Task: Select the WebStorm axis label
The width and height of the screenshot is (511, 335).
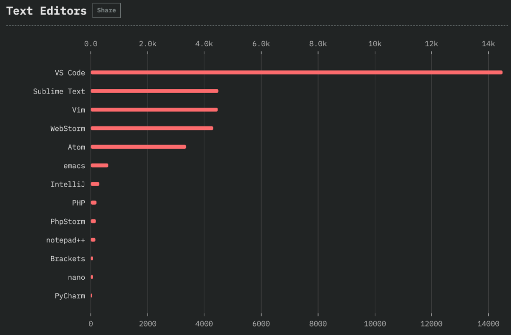Action: pyautogui.click(x=68, y=129)
